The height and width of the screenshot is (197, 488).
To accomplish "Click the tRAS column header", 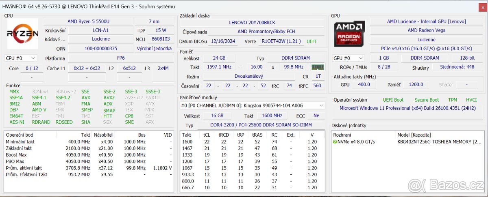I will (257, 135).
